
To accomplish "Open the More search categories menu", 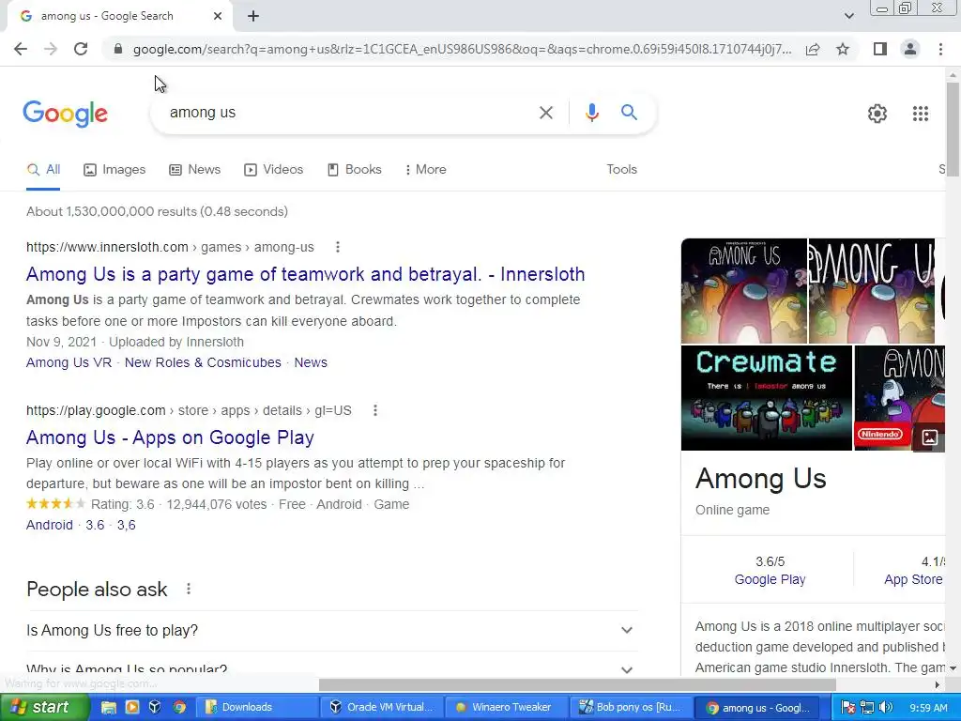I will pos(425,170).
